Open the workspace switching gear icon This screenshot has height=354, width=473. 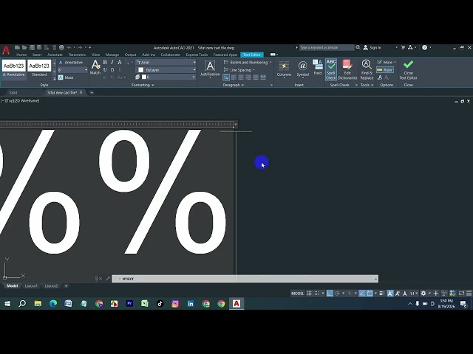click(x=423, y=294)
